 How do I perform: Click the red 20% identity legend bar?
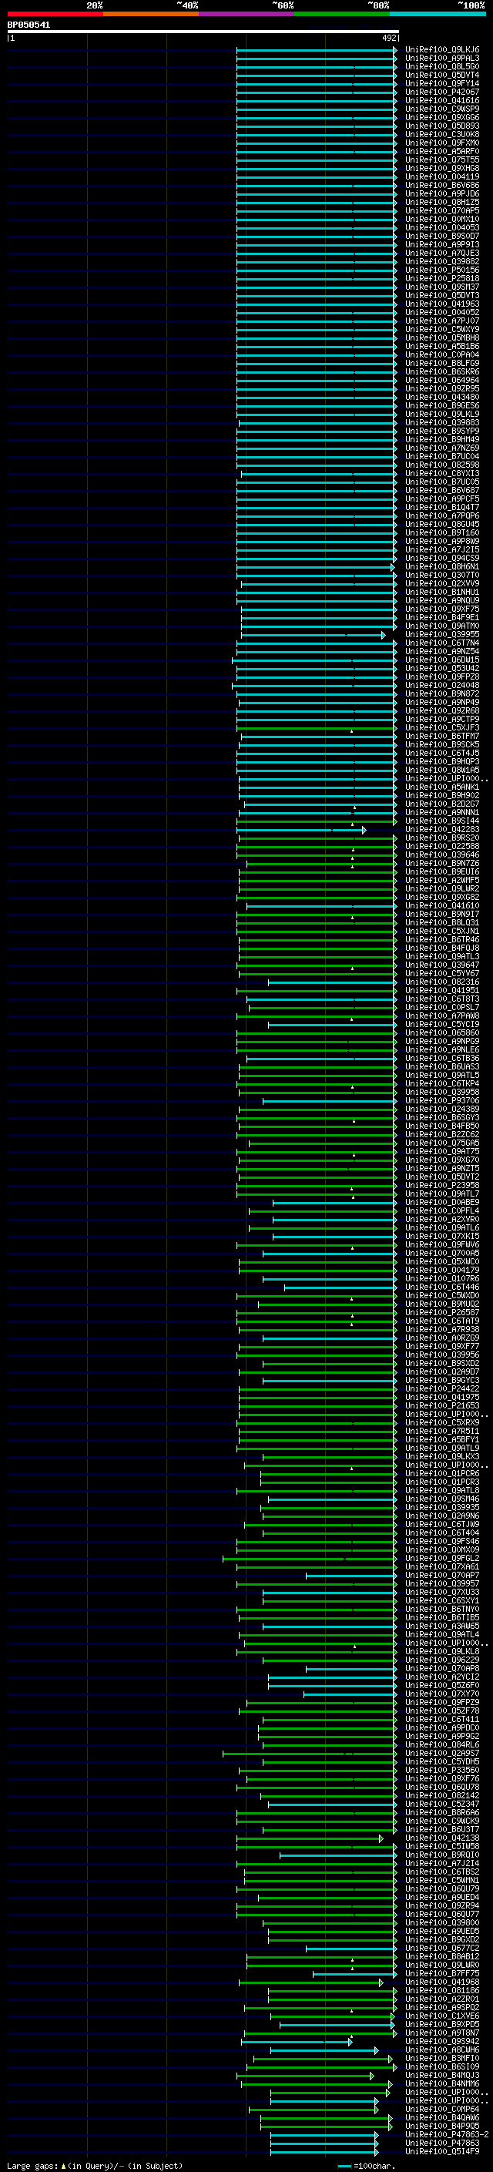pyautogui.click(x=55, y=14)
